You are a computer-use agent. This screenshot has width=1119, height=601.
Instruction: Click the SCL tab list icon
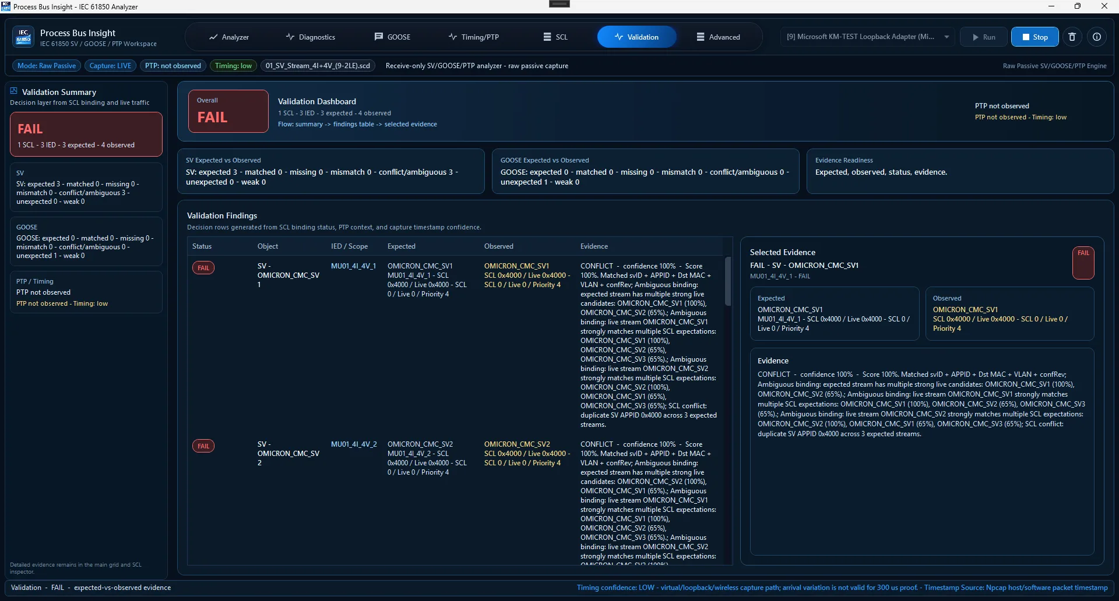(547, 37)
